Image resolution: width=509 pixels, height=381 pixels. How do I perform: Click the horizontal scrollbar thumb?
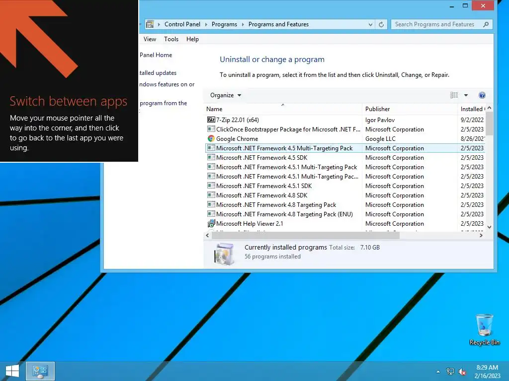point(306,236)
